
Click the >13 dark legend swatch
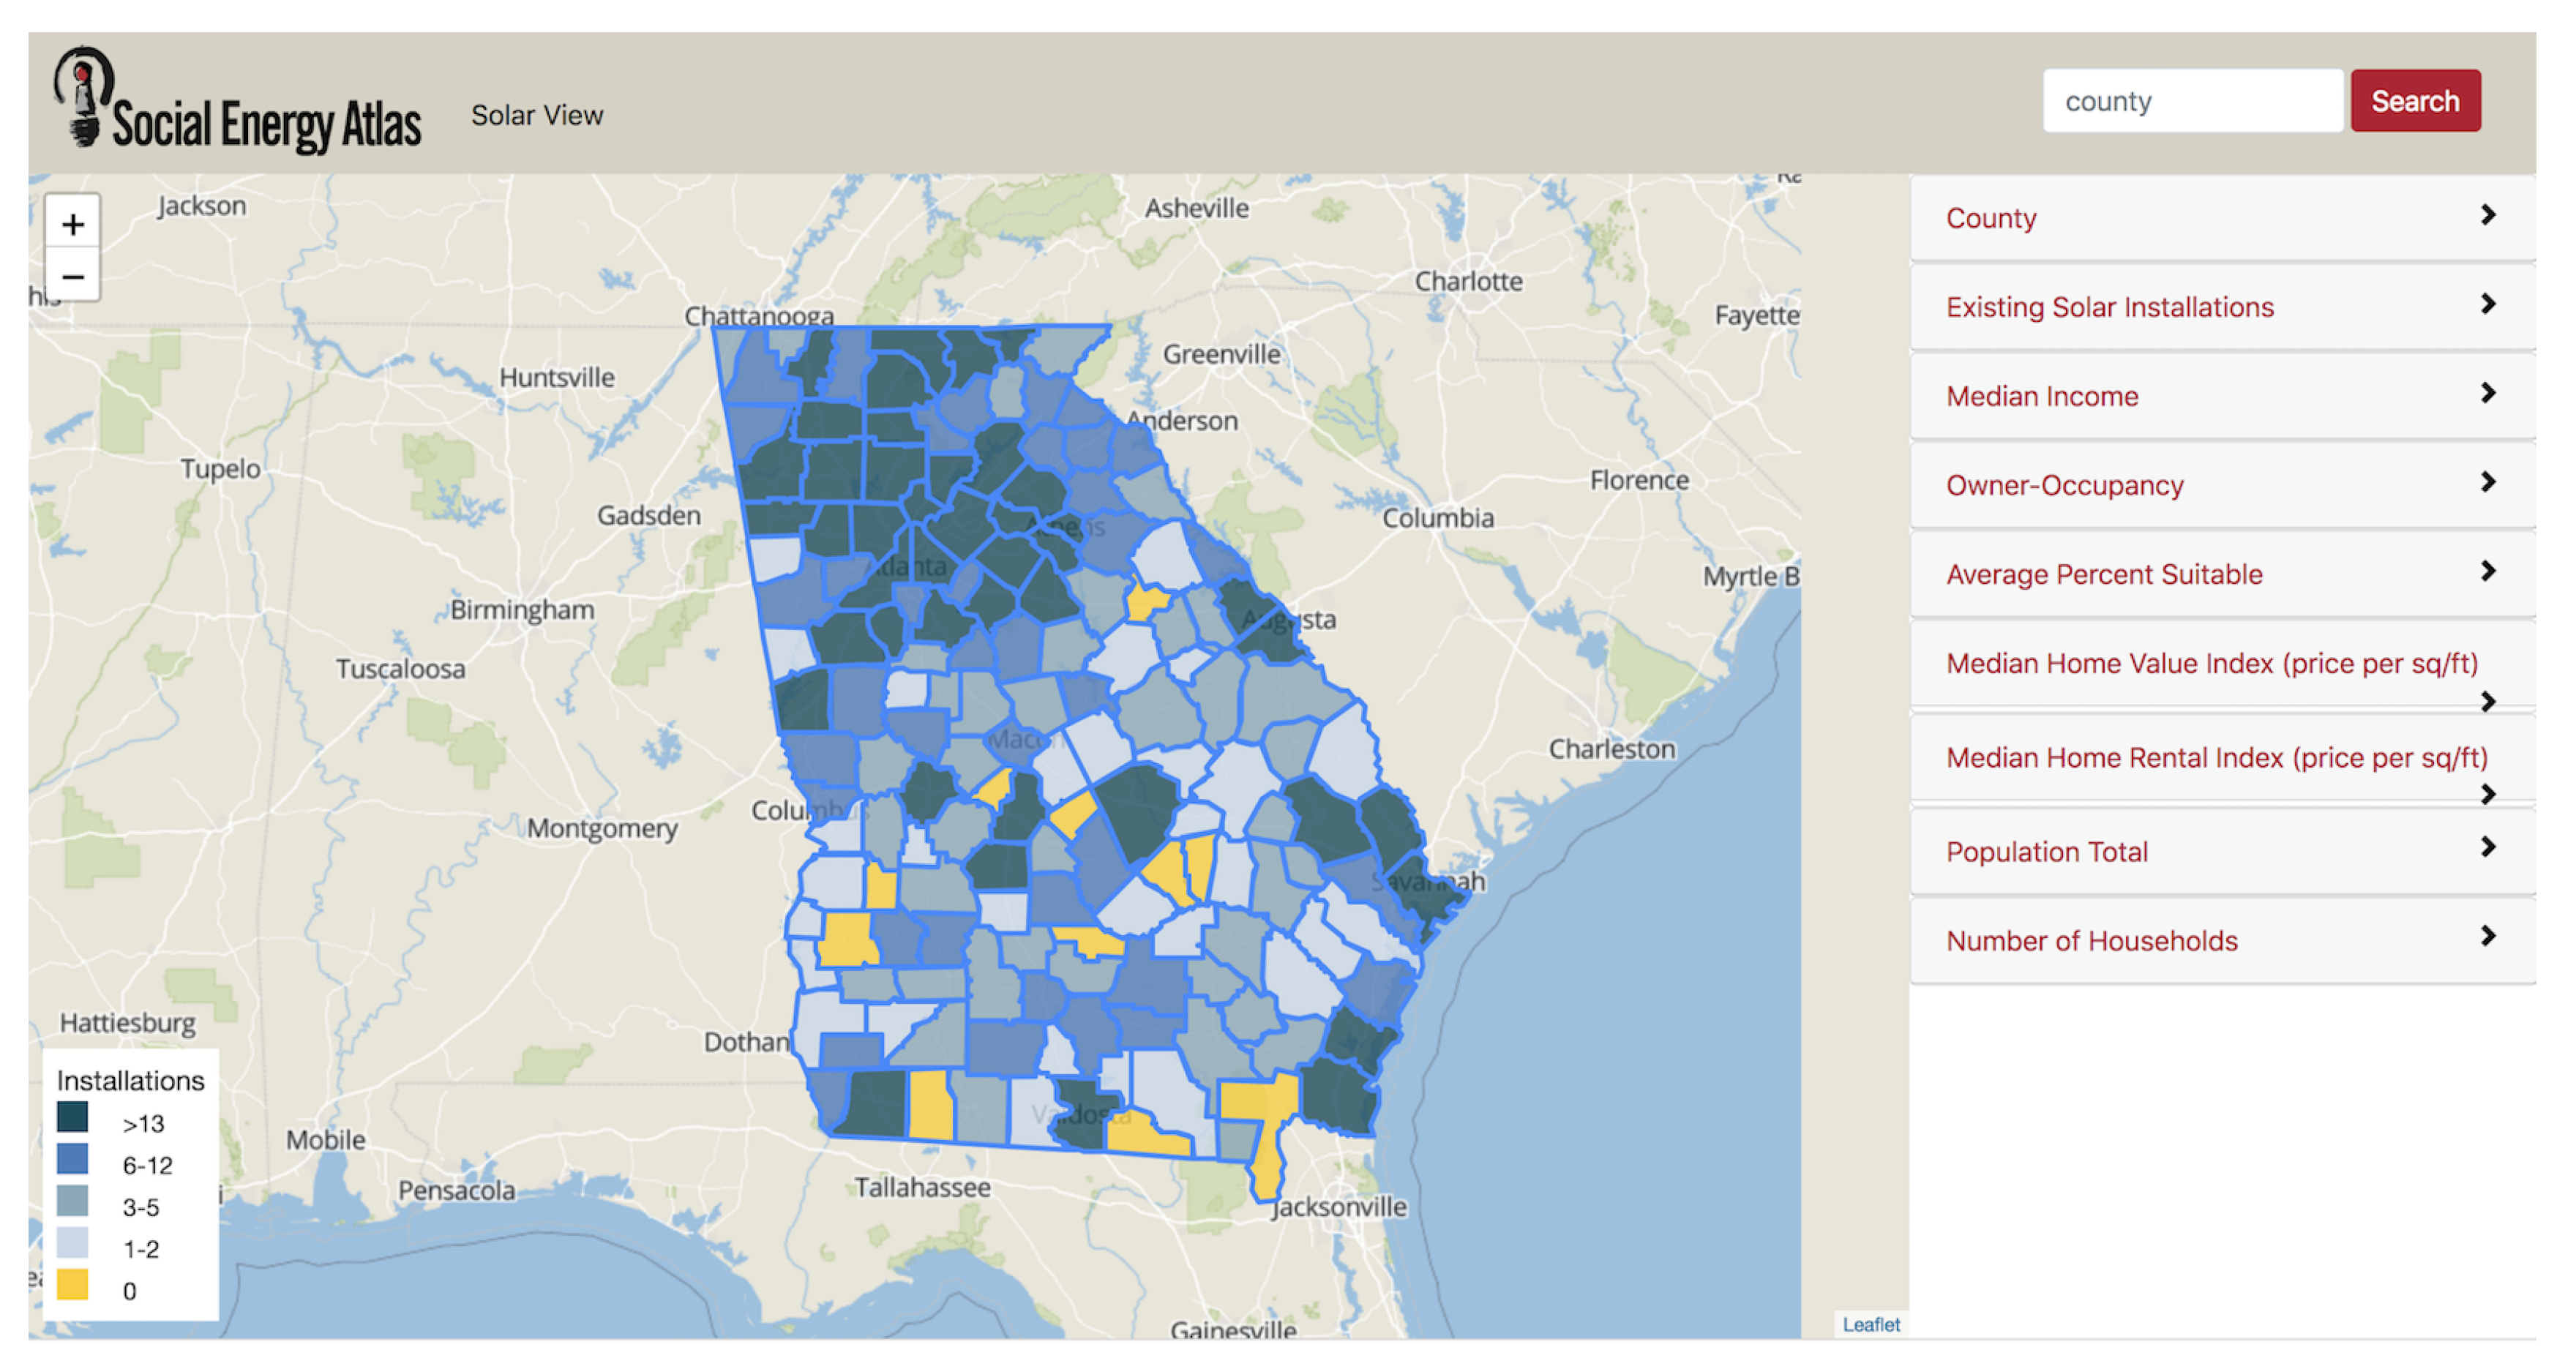(x=72, y=1117)
